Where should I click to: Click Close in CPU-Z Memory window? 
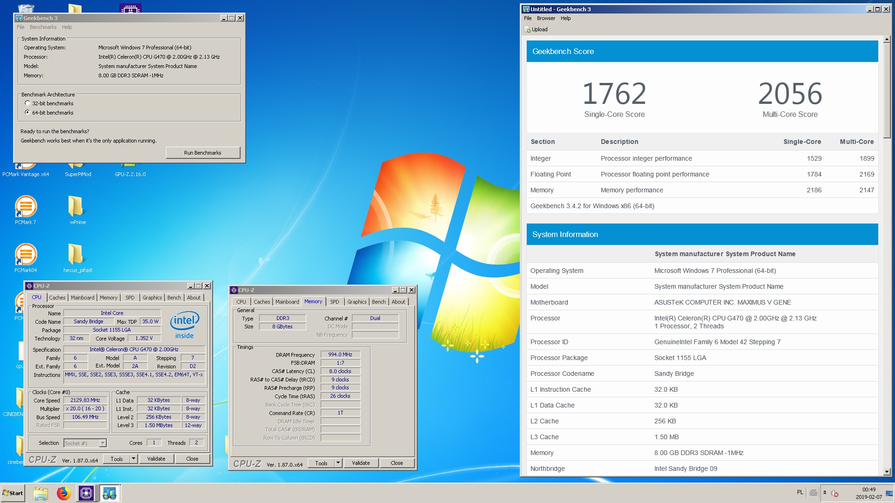coord(397,463)
